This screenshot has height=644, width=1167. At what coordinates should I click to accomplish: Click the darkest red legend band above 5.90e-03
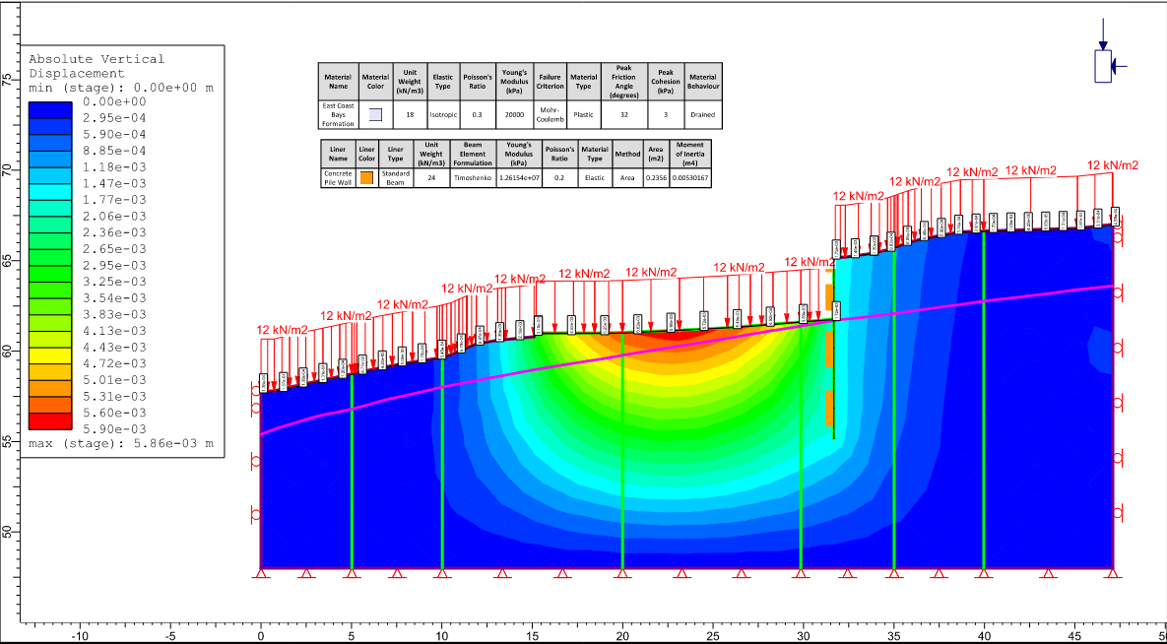pos(50,420)
